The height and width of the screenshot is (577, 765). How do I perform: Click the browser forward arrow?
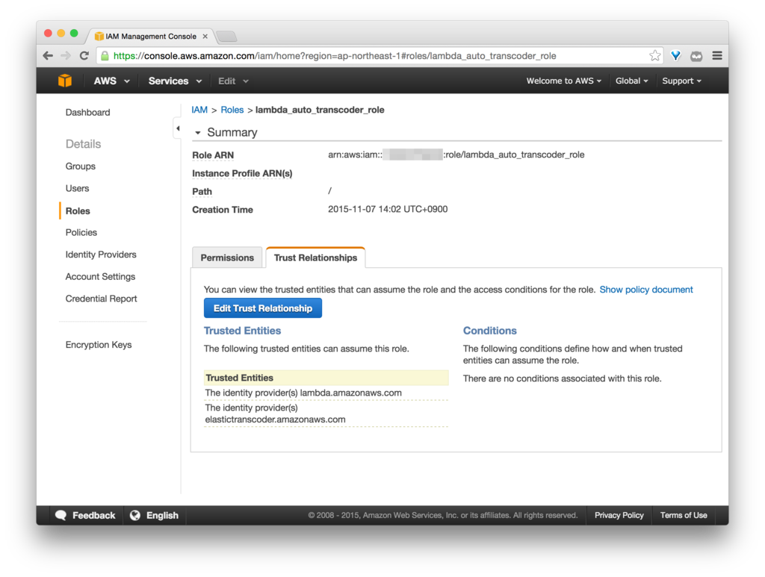[x=66, y=56]
